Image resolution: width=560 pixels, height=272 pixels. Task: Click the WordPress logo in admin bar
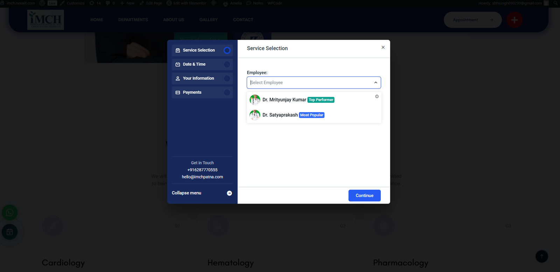click(x=42, y=3)
